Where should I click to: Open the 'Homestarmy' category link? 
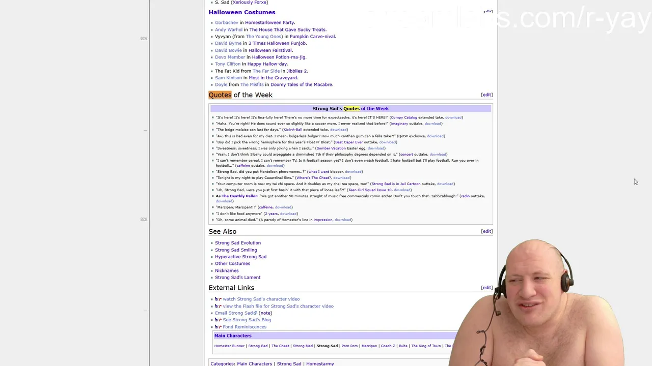pyautogui.click(x=320, y=364)
